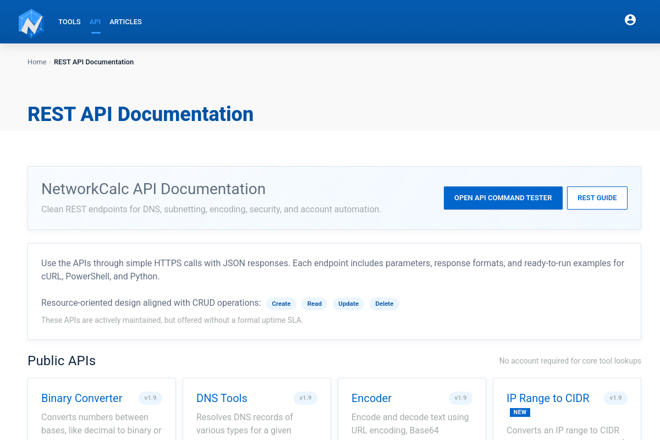Click the 'No account required' note
The image size is (660, 440).
tap(570, 361)
